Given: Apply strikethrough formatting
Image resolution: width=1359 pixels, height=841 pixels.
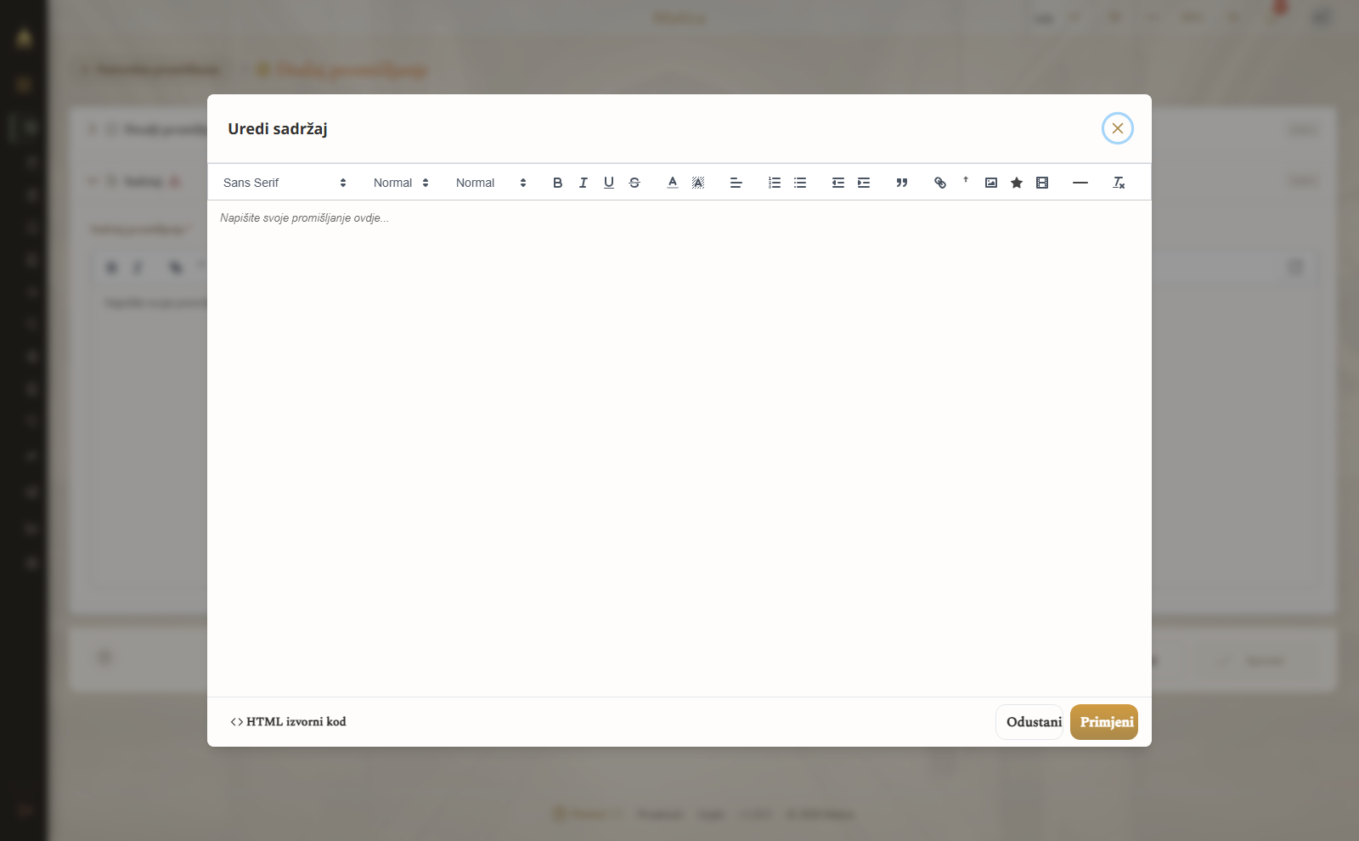Looking at the screenshot, I should (634, 183).
